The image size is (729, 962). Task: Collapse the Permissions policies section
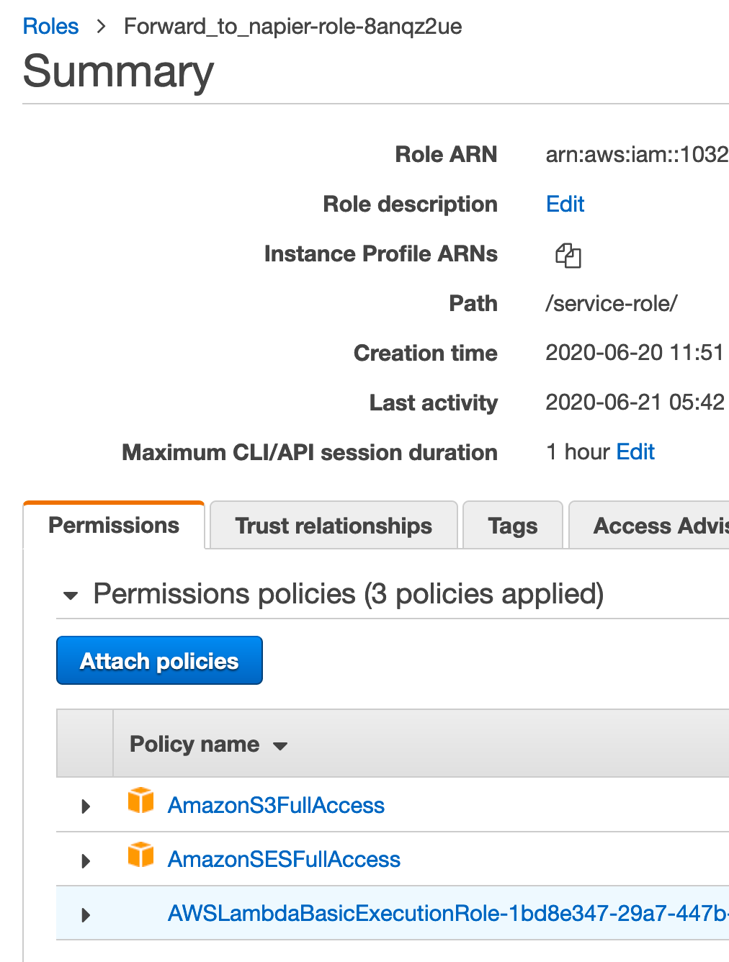[x=71, y=595]
